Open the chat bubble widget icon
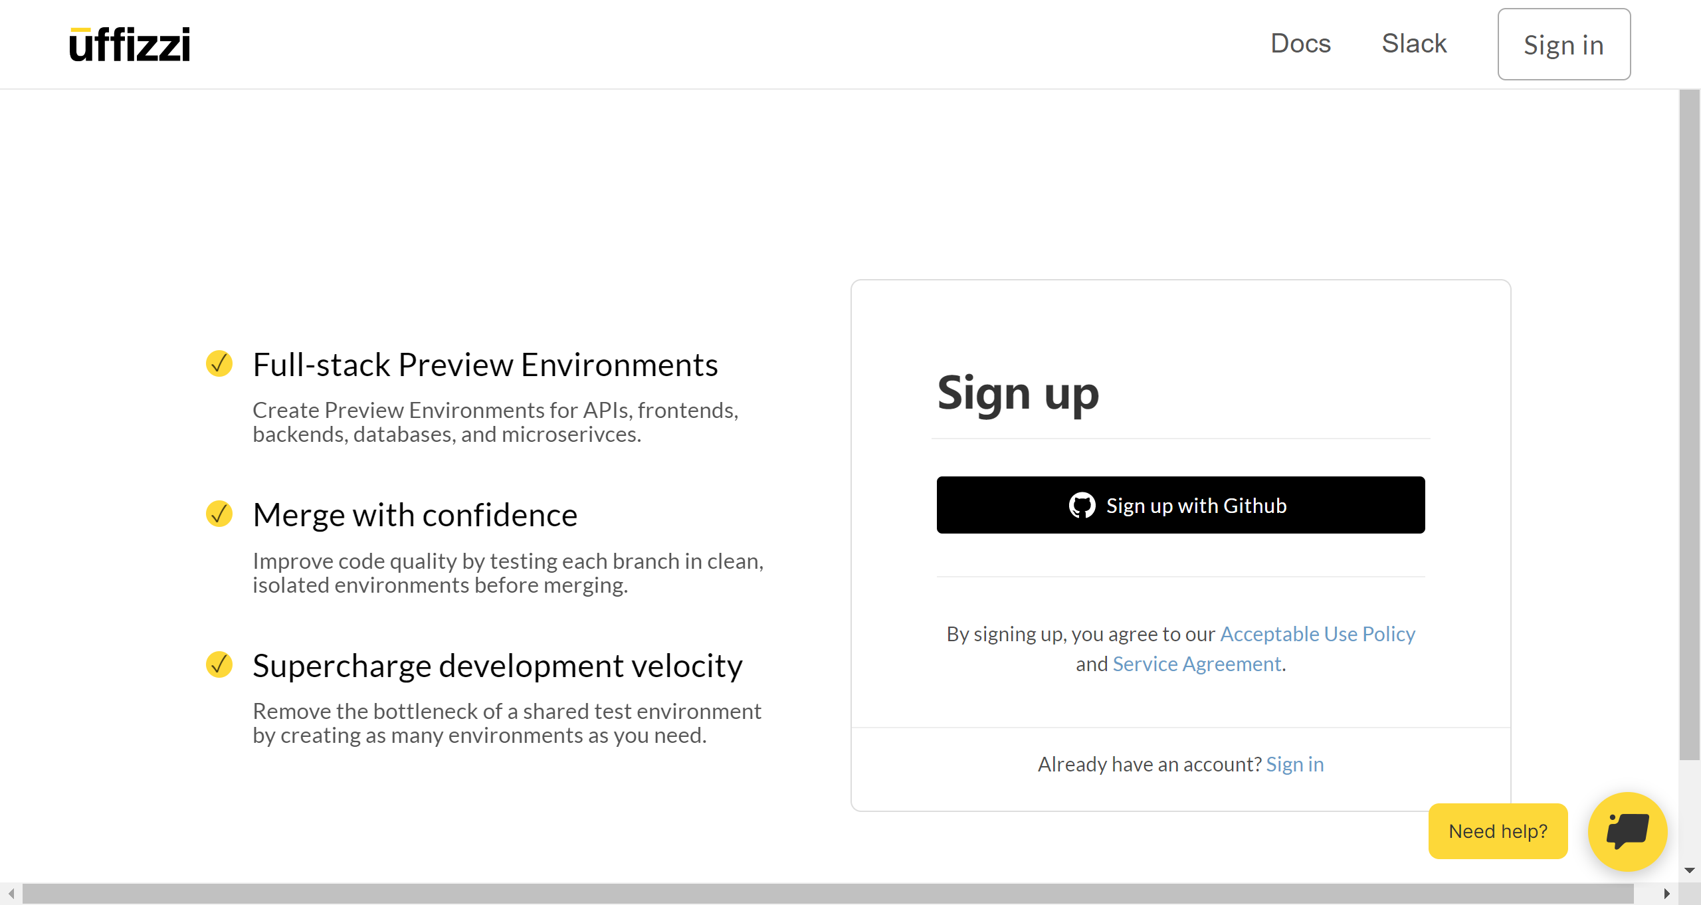The width and height of the screenshot is (1701, 905). click(1627, 831)
